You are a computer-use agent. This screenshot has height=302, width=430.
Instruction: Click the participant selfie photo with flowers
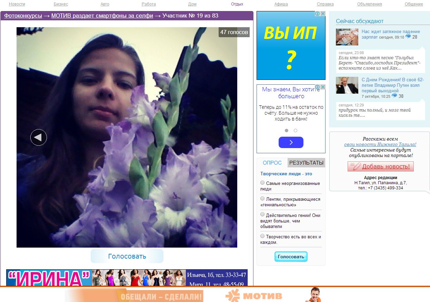coord(127,137)
